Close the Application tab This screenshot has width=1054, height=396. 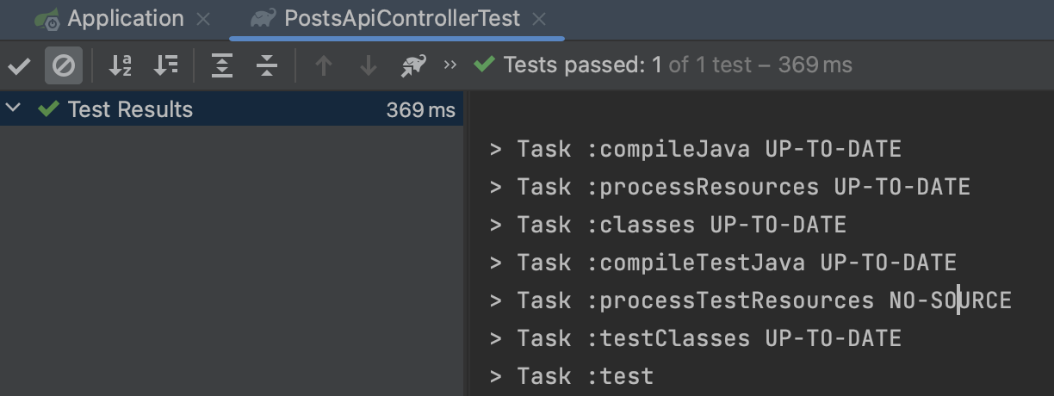(203, 19)
